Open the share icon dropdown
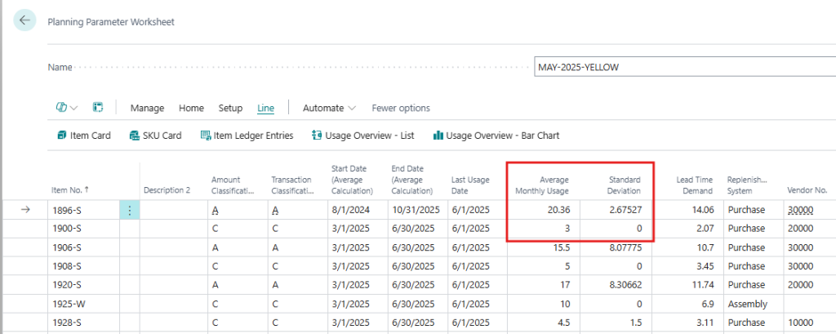This screenshot has height=334, width=836. point(67,108)
